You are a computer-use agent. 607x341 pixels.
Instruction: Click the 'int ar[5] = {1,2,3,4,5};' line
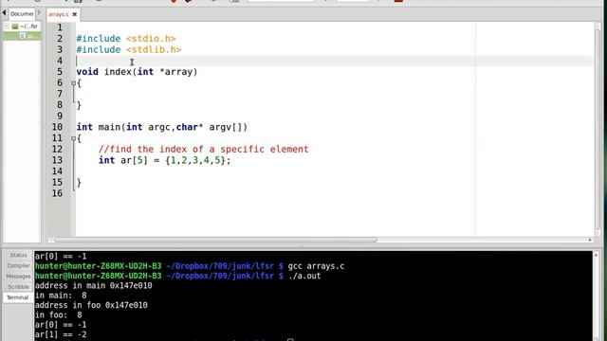point(164,160)
